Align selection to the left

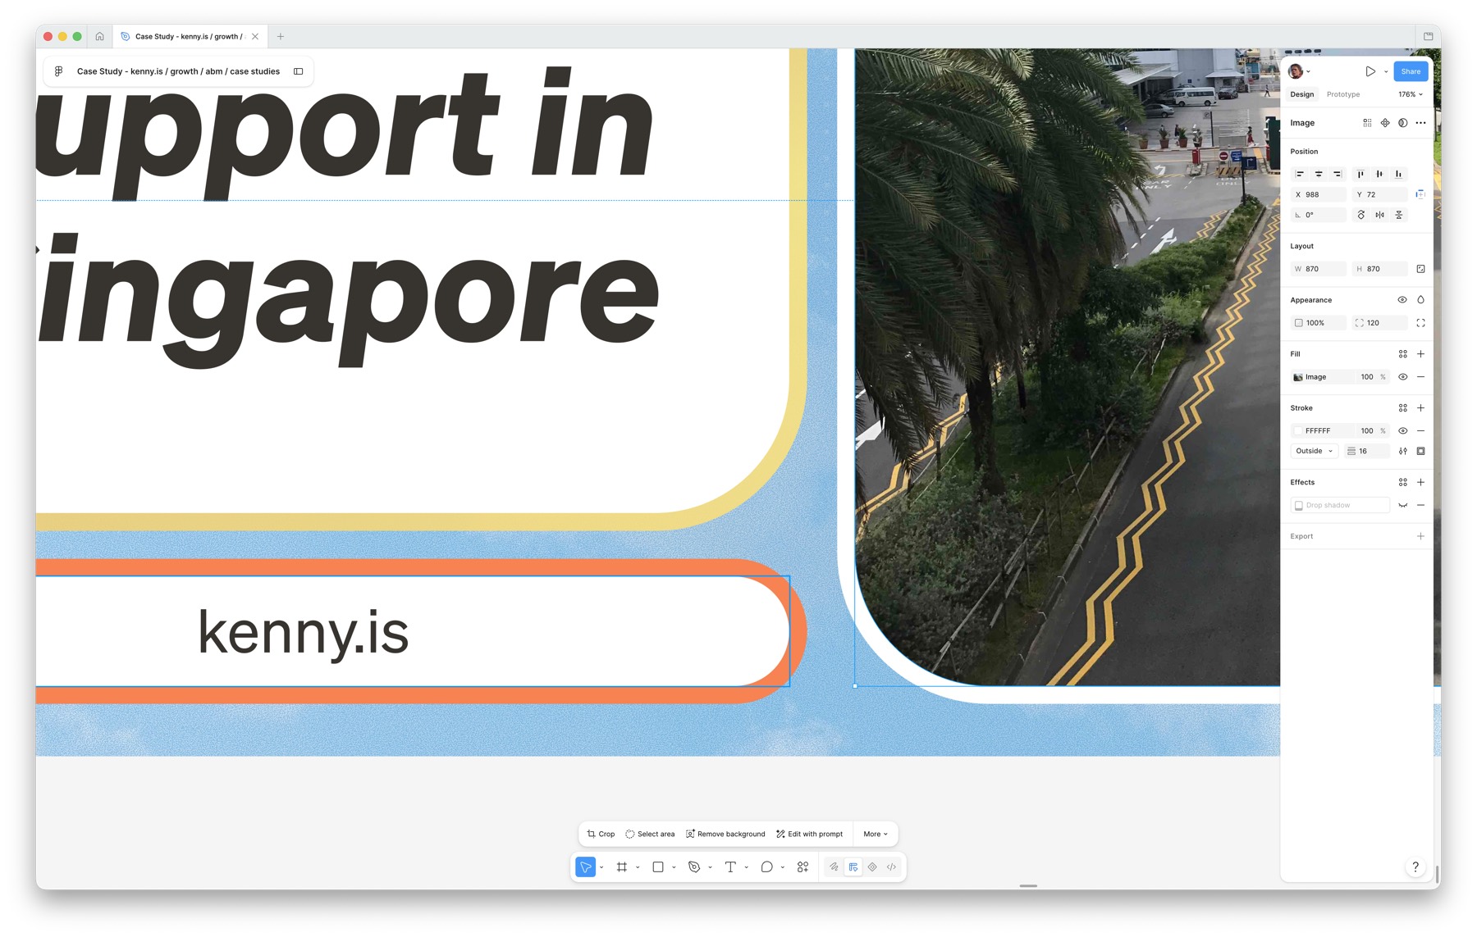[1300, 174]
